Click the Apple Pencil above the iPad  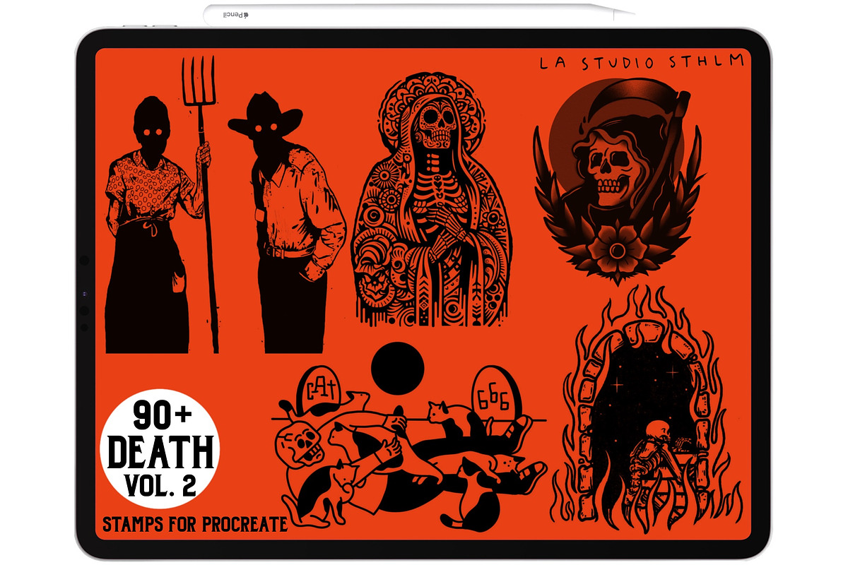point(419,14)
